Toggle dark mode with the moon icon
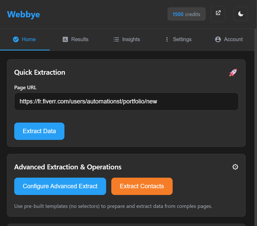This screenshot has width=257, height=226. click(241, 14)
